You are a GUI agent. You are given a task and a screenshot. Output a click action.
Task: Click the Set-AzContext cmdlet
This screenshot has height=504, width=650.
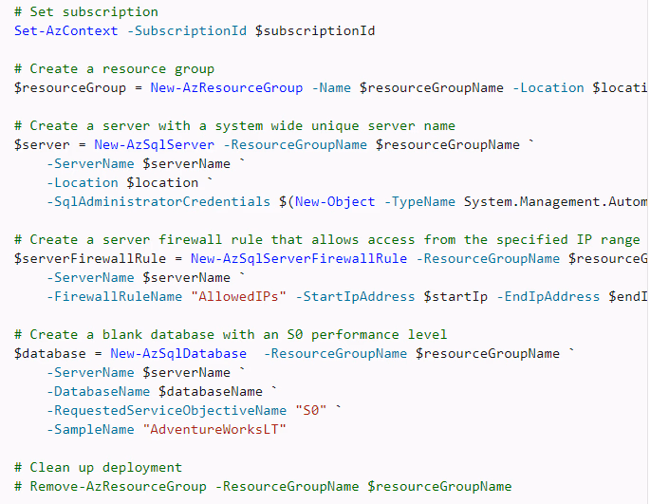[65, 30]
